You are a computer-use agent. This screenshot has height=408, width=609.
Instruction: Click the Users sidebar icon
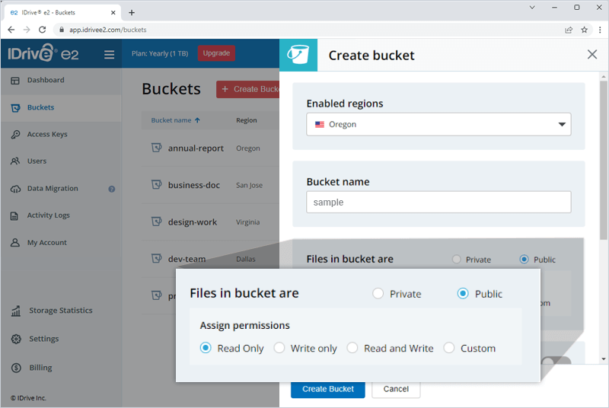coord(15,161)
